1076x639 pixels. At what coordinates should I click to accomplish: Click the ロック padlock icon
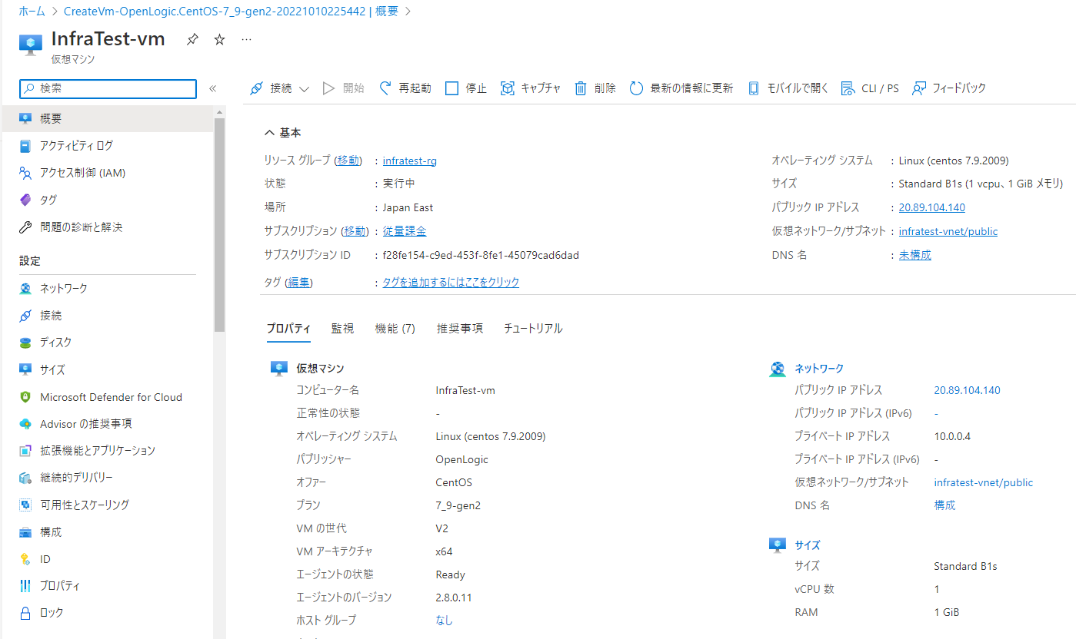point(25,613)
